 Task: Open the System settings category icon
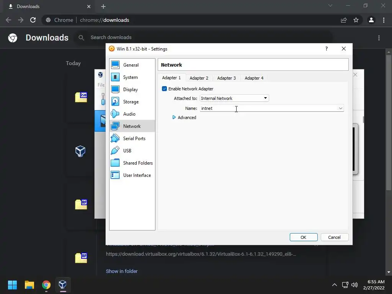pos(115,77)
